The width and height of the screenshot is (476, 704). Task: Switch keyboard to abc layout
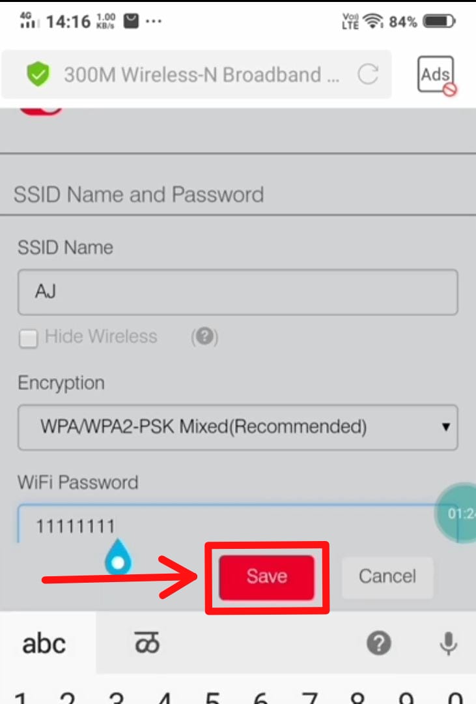pyautogui.click(x=44, y=643)
